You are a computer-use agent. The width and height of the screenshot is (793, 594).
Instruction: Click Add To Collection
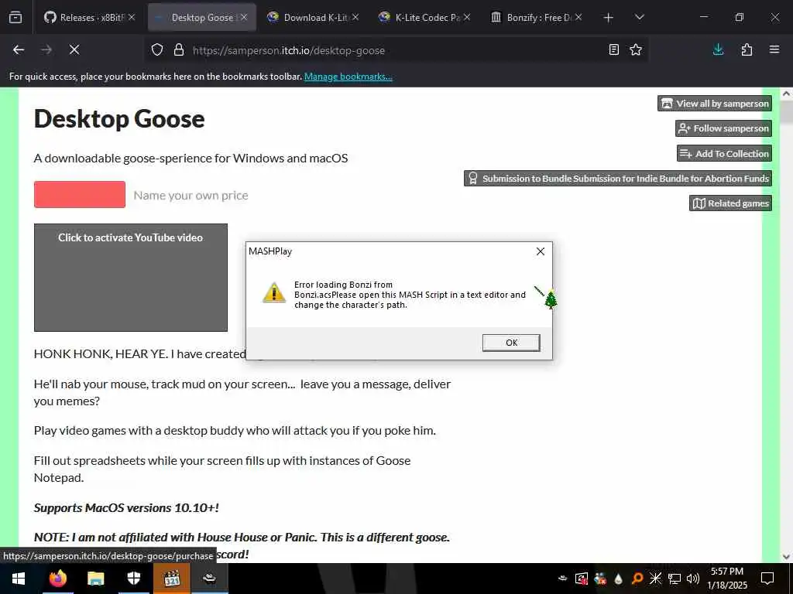724,154
